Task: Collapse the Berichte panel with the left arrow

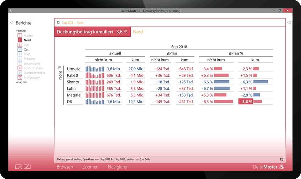Action: pos(12,23)
